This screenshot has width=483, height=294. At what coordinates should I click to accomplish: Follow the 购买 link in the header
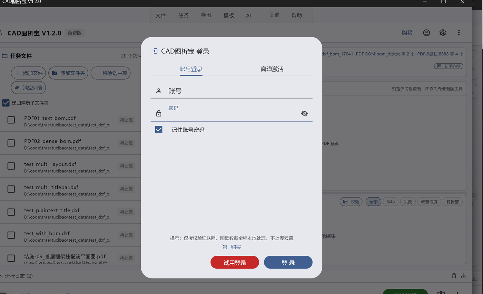(x=407, y=33)
